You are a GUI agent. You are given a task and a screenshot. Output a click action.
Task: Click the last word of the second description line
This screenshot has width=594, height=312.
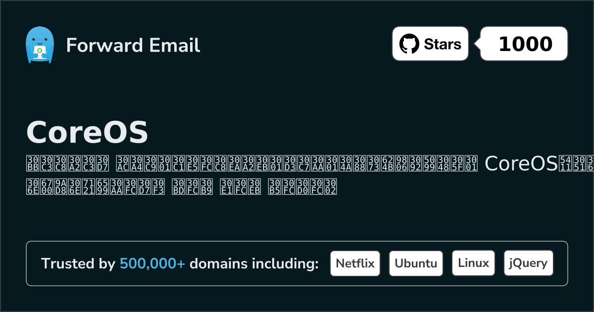click(302, 186)
